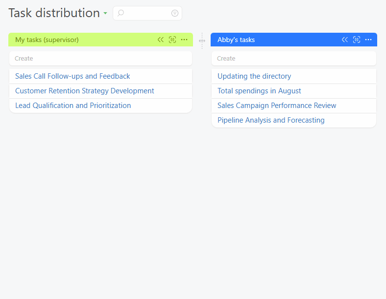The image size is (386, 299).
Task: Click the filter icon in the search box
Action: pos(175,13)
